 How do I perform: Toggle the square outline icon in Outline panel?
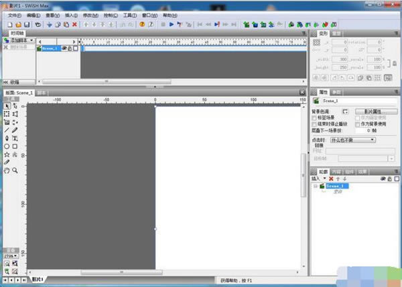397,179
